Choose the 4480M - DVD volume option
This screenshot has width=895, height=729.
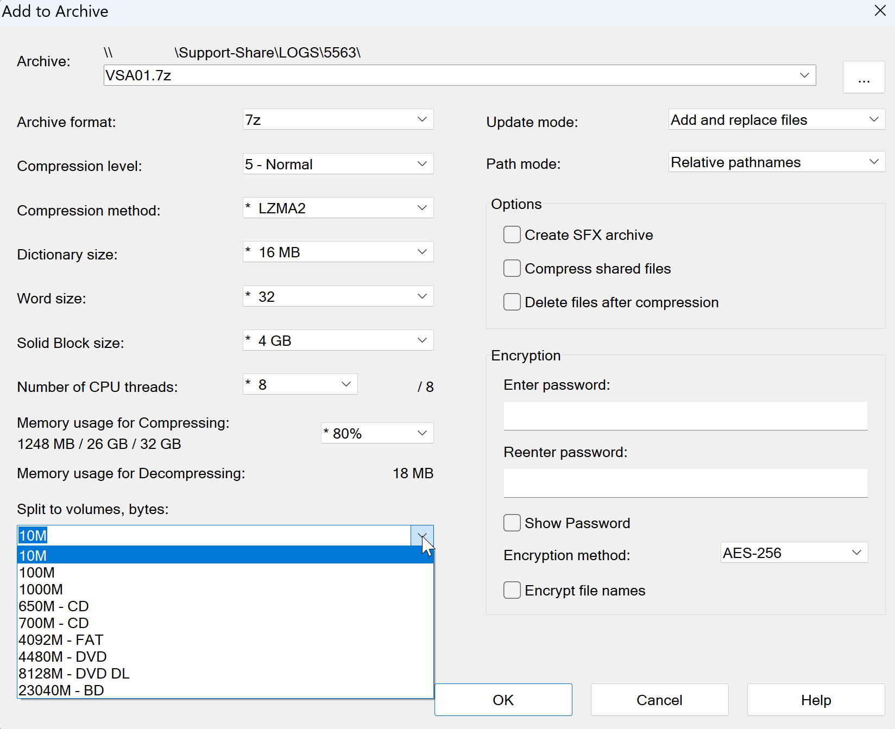tap(225, 656)
